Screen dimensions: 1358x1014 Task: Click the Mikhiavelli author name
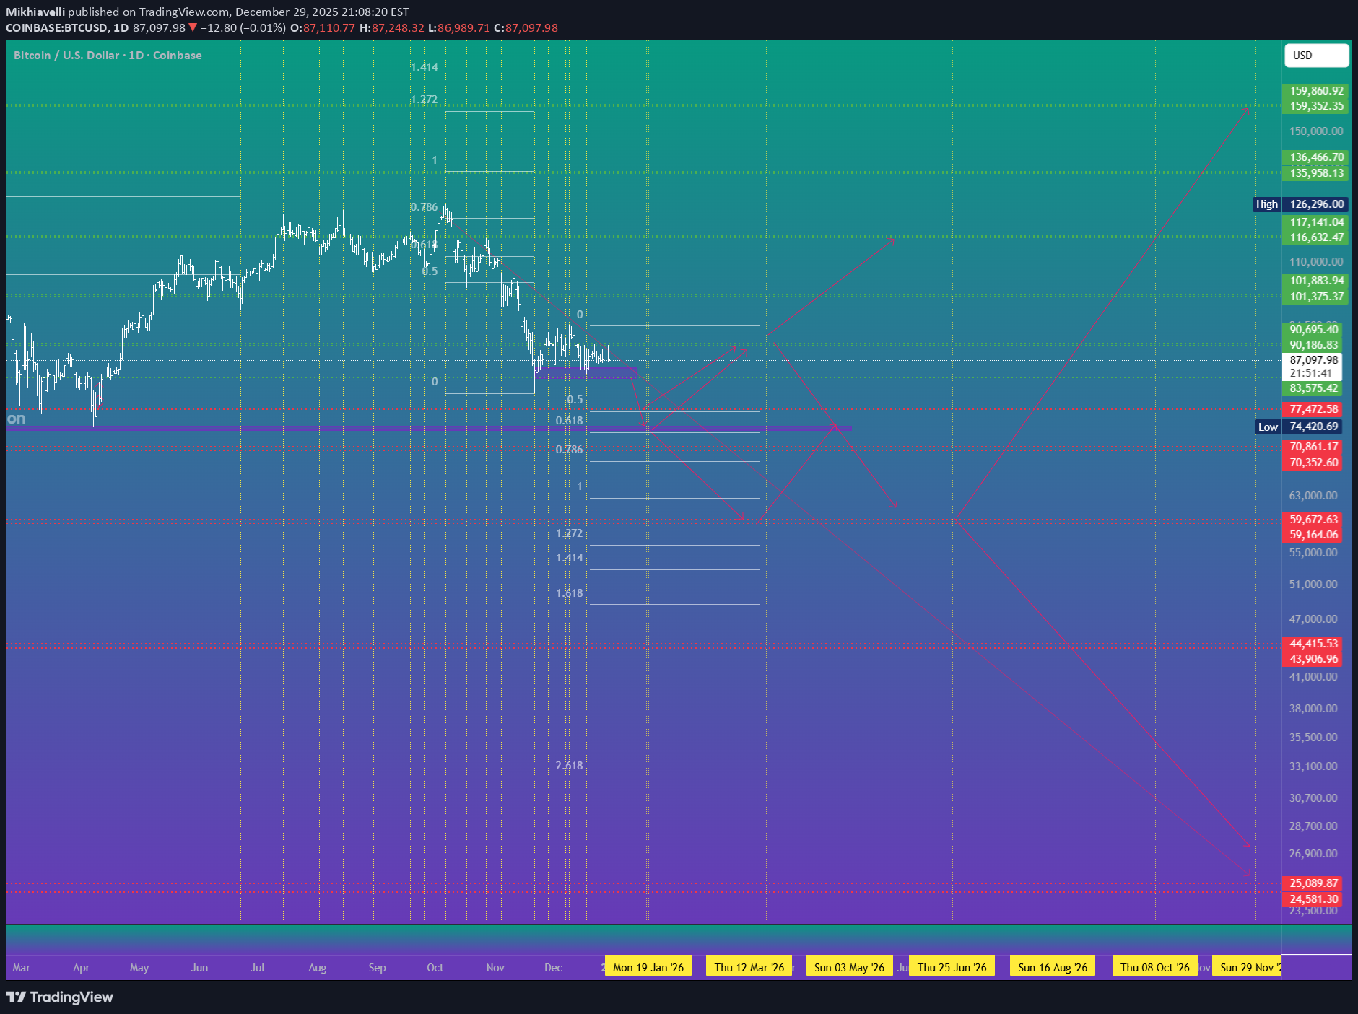tap(35, 12)
